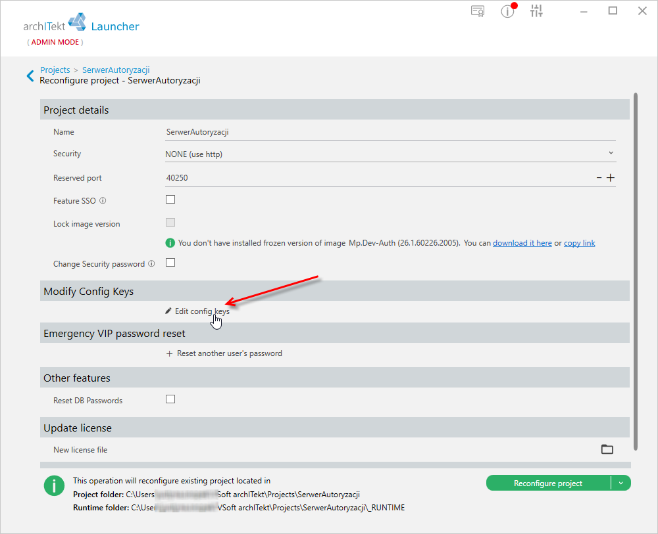Click the pencil icon for config keys
This screenshot has height=534, width=658.
click(x=168, y=311)
